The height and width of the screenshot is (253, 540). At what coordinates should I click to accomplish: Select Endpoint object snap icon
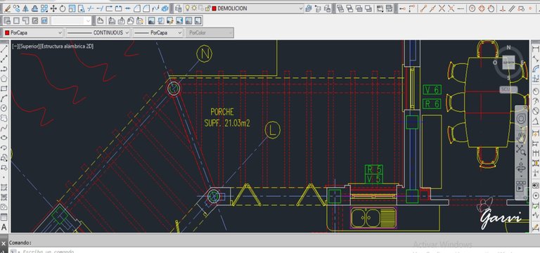[423, 8]
